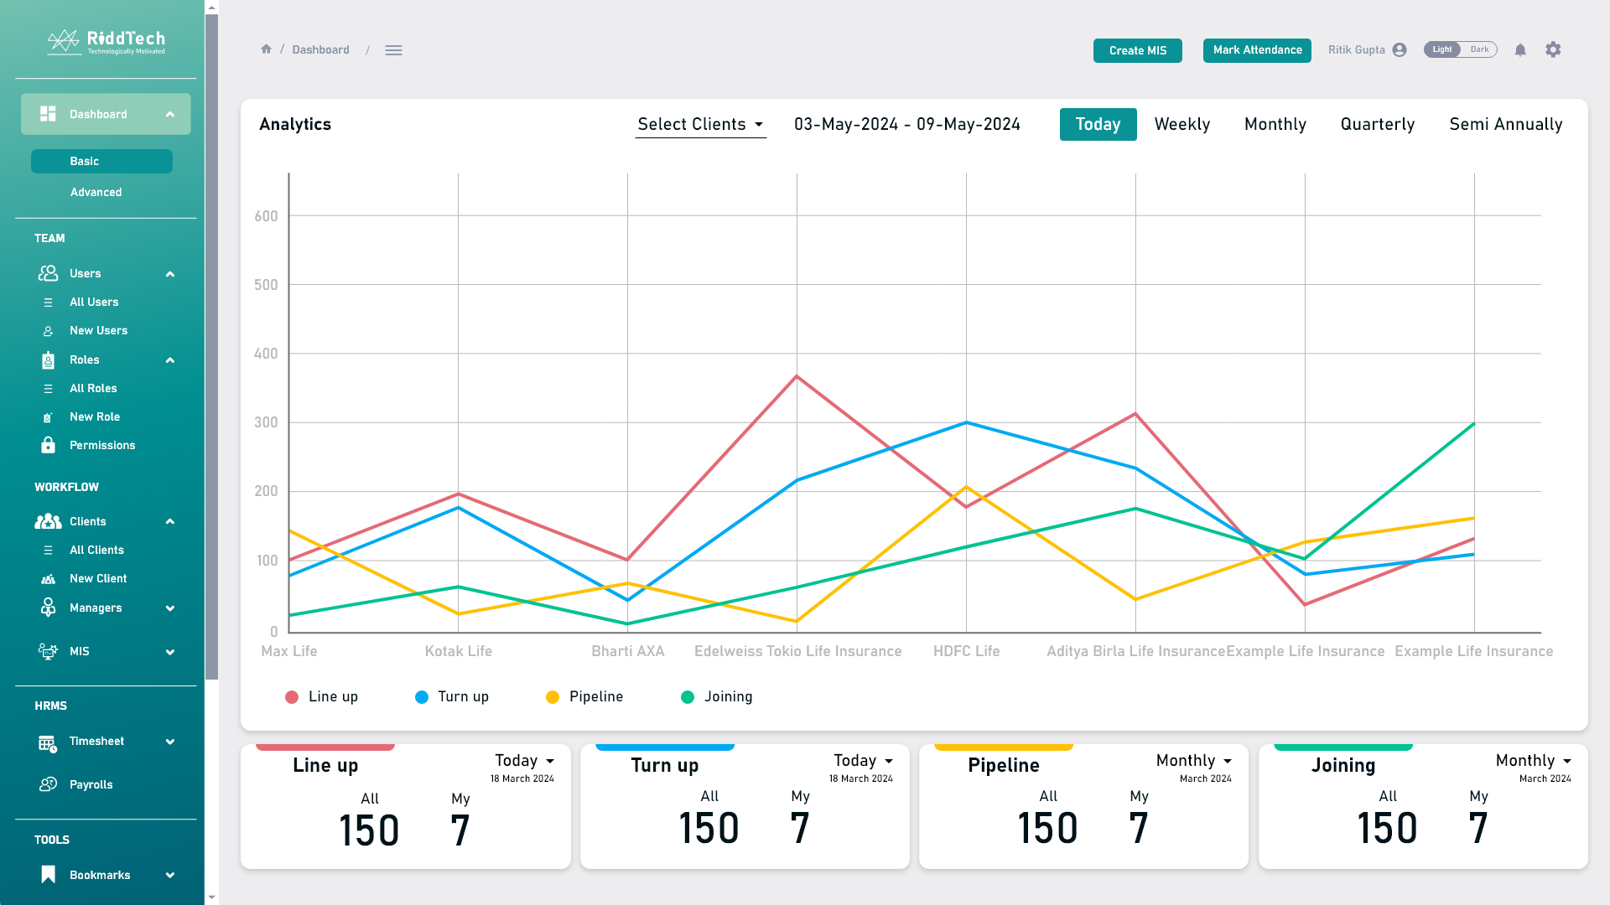The image size is (1610, 905).
Task: Click the date range 03-May-2024 - 09-May-2024
Action: pos(907,125)
